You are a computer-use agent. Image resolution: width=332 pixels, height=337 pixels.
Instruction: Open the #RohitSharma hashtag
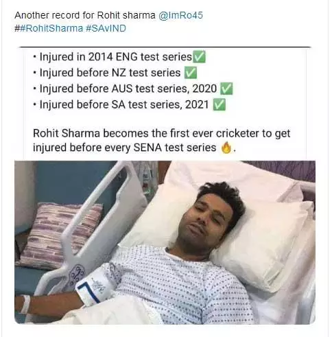(x=51, y=29)
